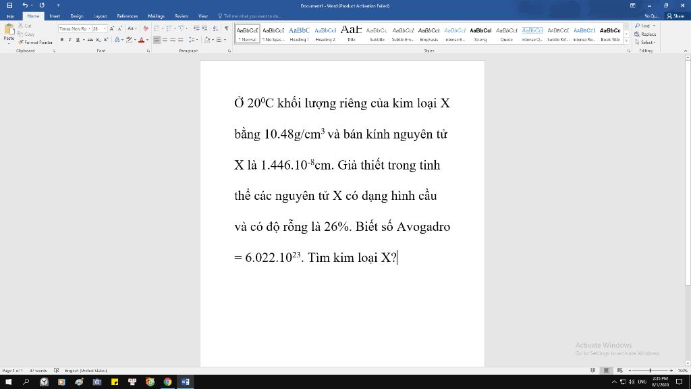Redo the last action
Image resolution: width=691 pixels, height=389 pixels.
[x=42, y=5]
